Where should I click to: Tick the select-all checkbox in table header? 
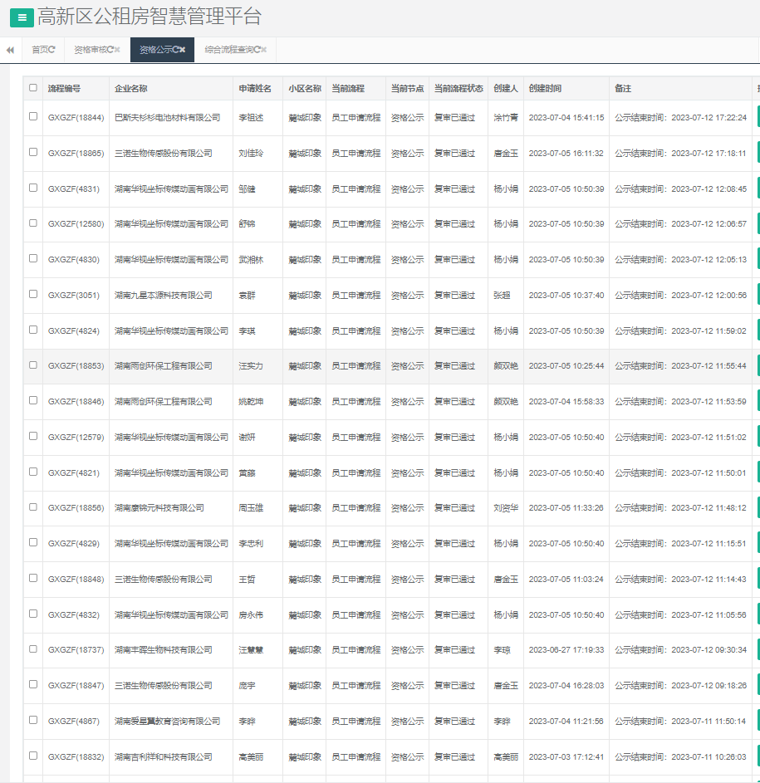[33, 87]
